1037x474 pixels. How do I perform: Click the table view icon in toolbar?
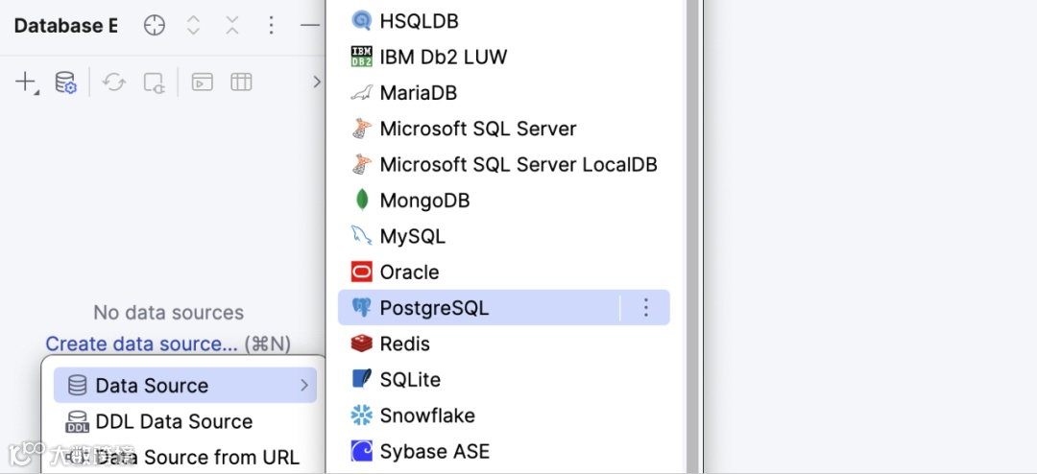[241, 82]
